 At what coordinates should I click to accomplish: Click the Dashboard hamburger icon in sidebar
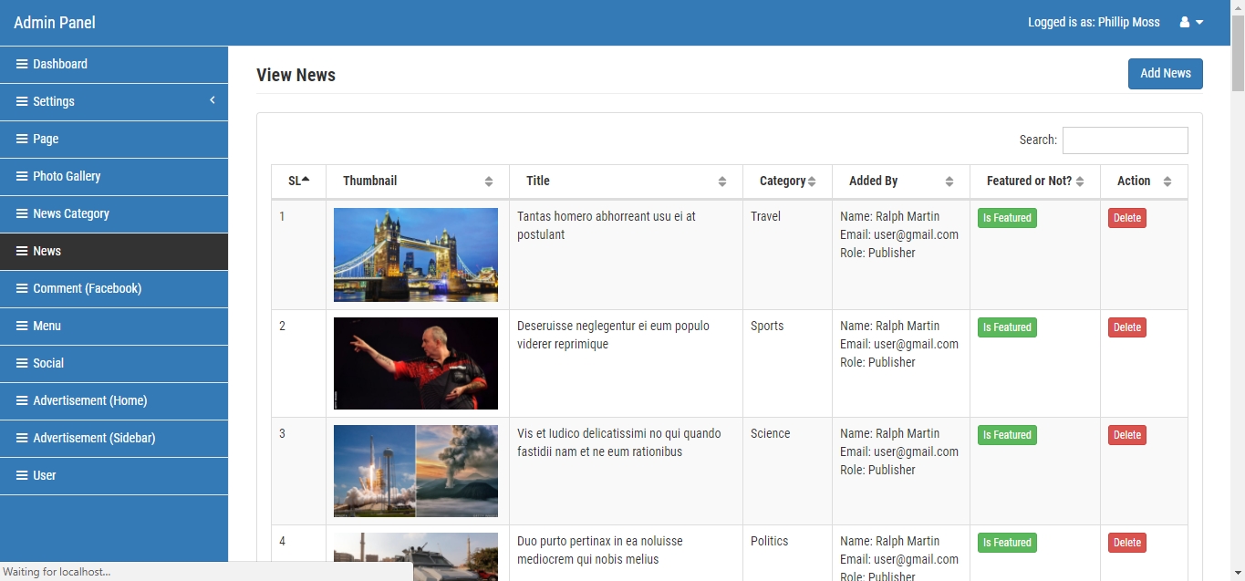point(22,64)
